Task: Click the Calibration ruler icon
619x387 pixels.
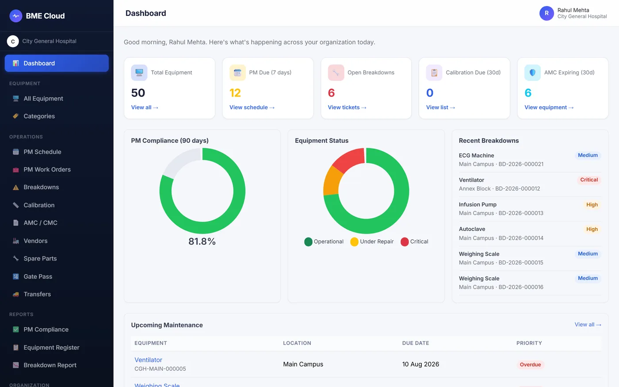Action: (16, 205)
